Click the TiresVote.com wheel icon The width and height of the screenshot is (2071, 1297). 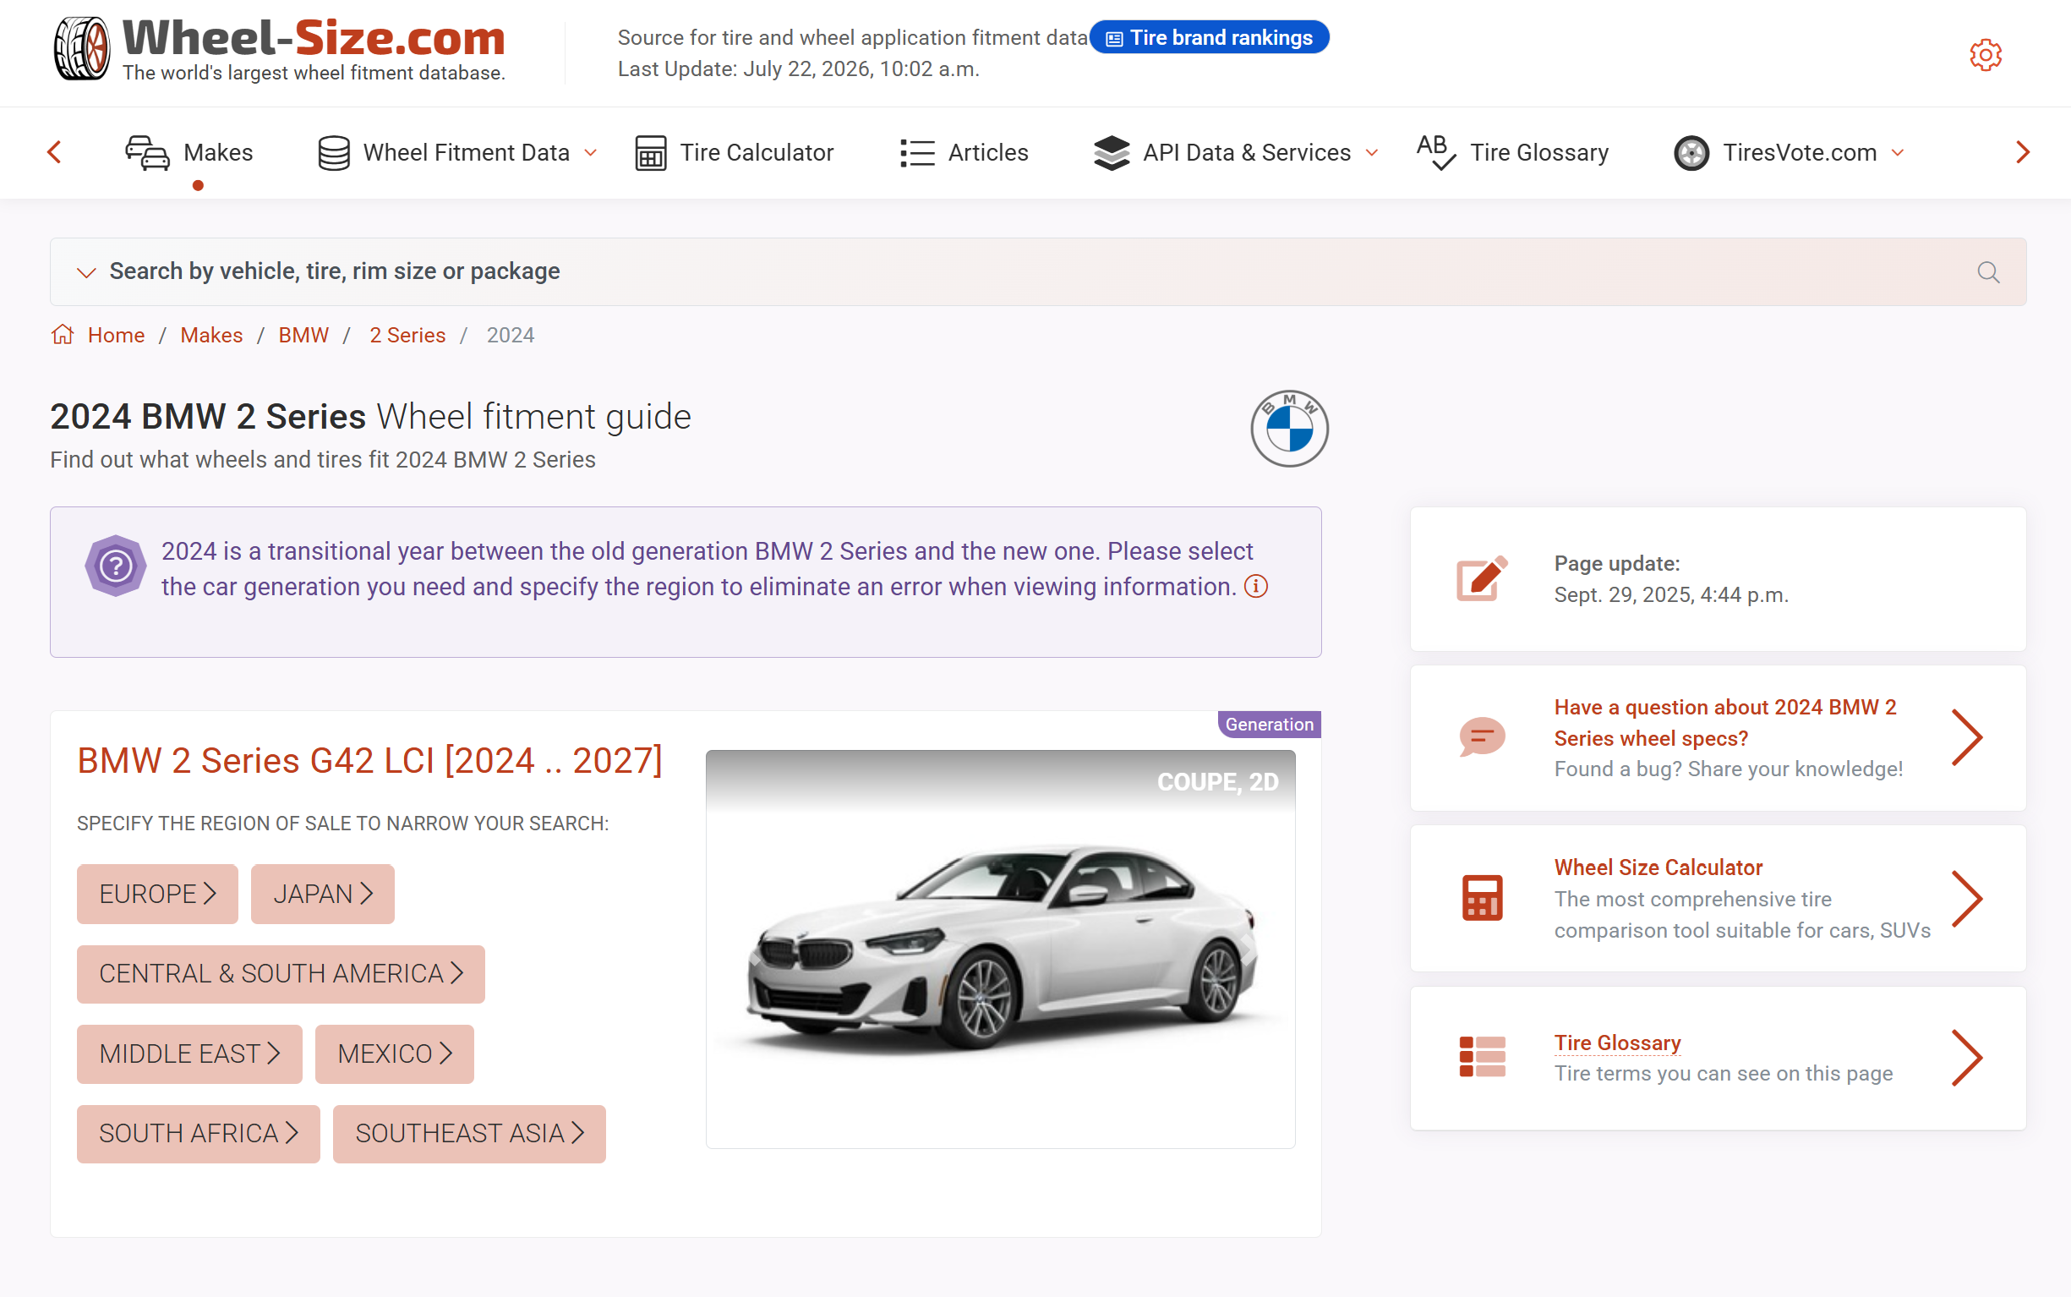pyautogui.click(x=1691, y=153)
